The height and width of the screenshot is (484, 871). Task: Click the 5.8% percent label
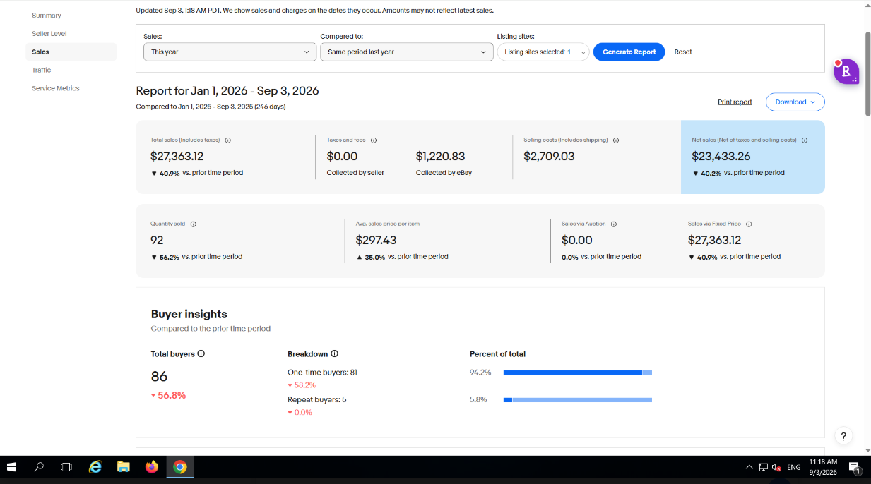click(x=478, y=400)
